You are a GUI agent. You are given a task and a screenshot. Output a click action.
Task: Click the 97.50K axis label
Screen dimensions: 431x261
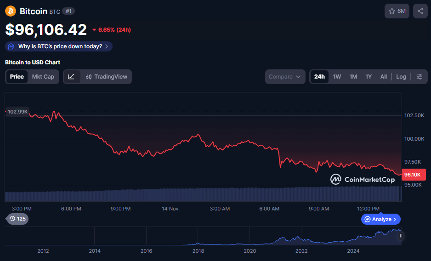tap(412, 162)
